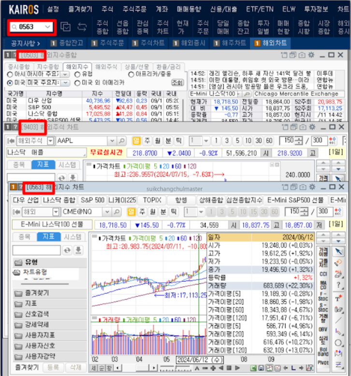Click camera capture icon in 해외지수 차트 titlebar
This screenshot has width=351, height=376.
pos(303,187)
